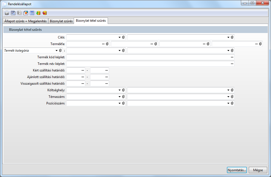Click paperclip of first Termékfa field
The image size is (271, 177).
point(107,44)
